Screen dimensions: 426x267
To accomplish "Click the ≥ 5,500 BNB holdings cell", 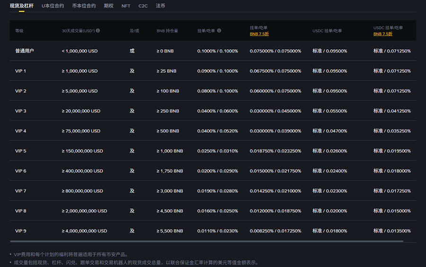I will click(170, 231).
